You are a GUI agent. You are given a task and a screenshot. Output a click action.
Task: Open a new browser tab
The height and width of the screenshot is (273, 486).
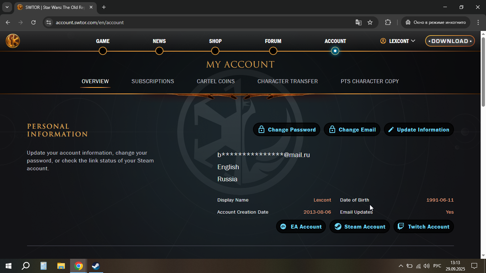click(104, 7)
